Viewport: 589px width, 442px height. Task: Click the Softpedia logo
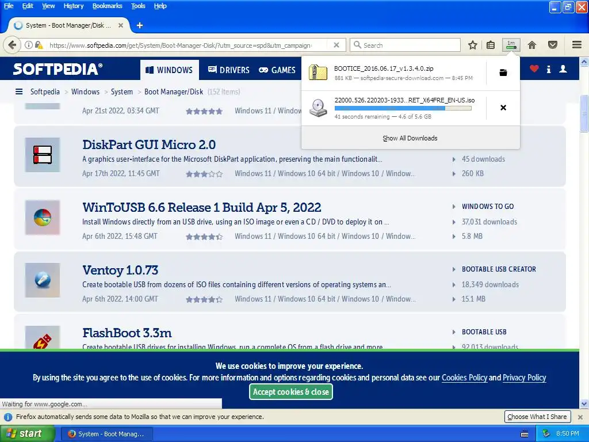coord(58,69)
